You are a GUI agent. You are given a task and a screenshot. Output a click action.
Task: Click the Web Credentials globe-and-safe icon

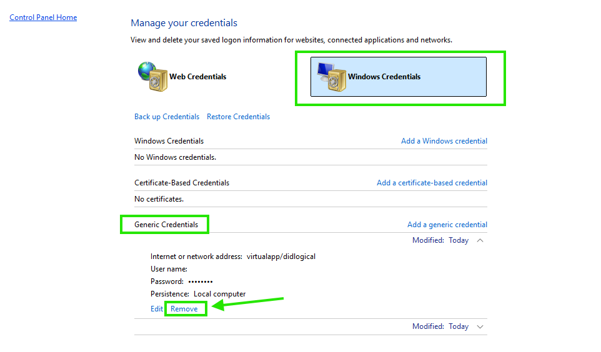pyautogui.click(x=152, y=77)
